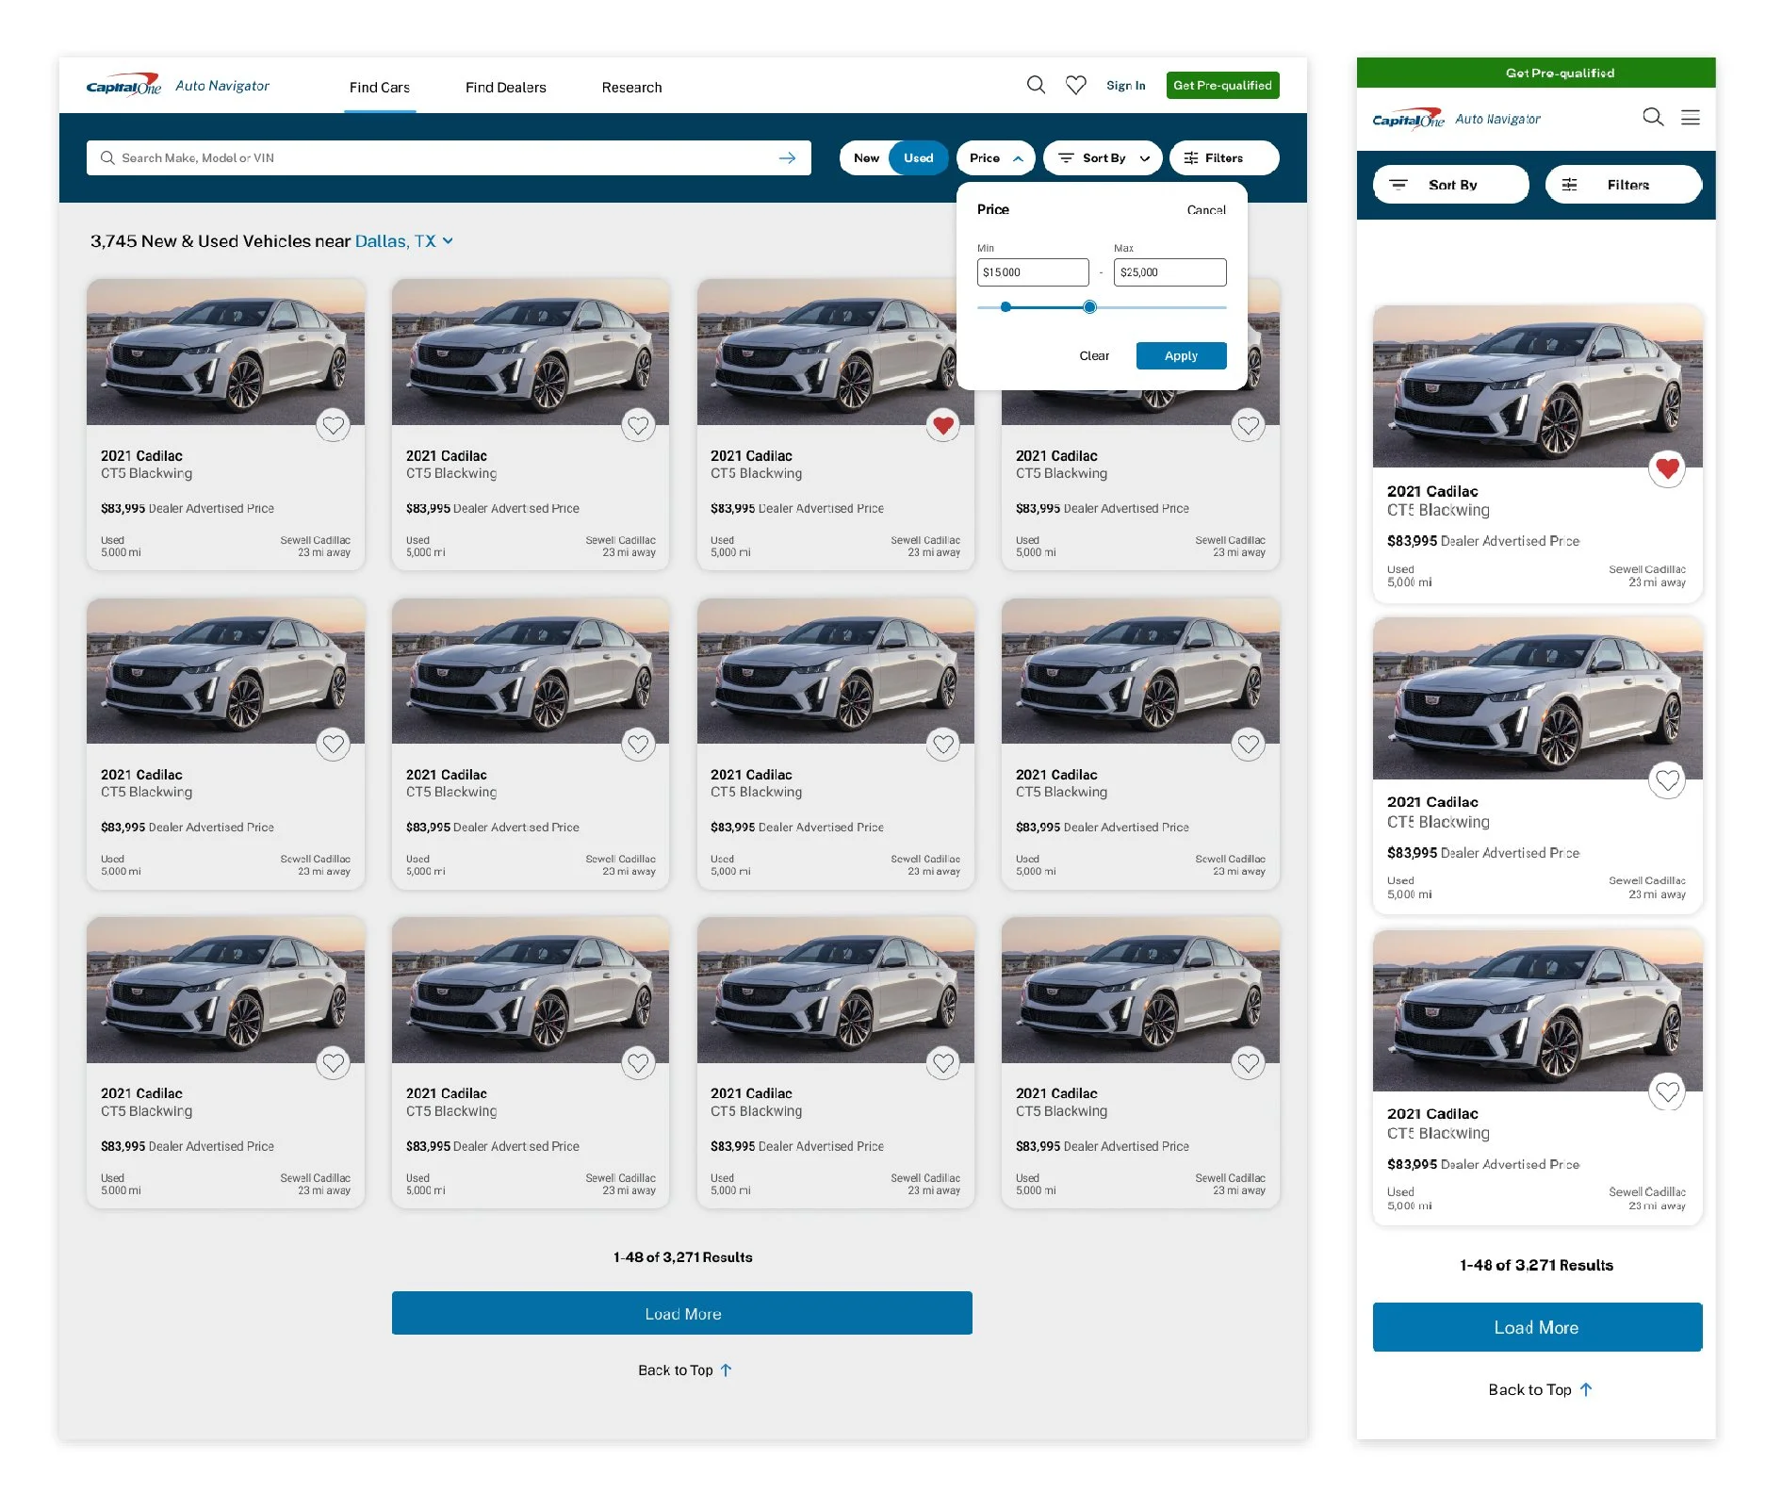The width and height of the screenshot is (1766, 1509).
Task: Open the mobile hamburger menu
Action: [x=1691, y=118]
